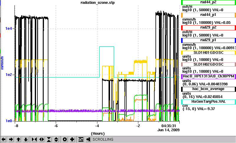
Task: Click the cm (-15, 0) VAL=-9.37 readout
Action: point(199,107)
